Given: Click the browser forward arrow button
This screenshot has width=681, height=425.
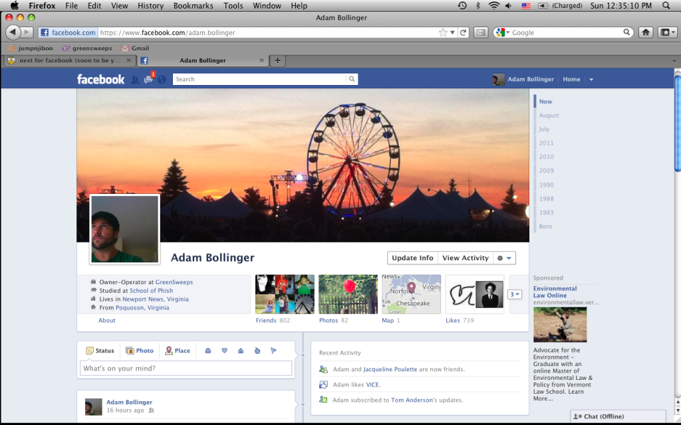Looking at the screenshot, I should coord(27,32).
